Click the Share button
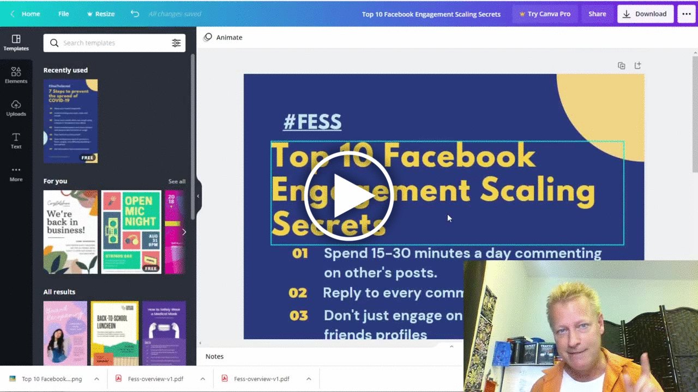The image size is (698, 392). 597,14
